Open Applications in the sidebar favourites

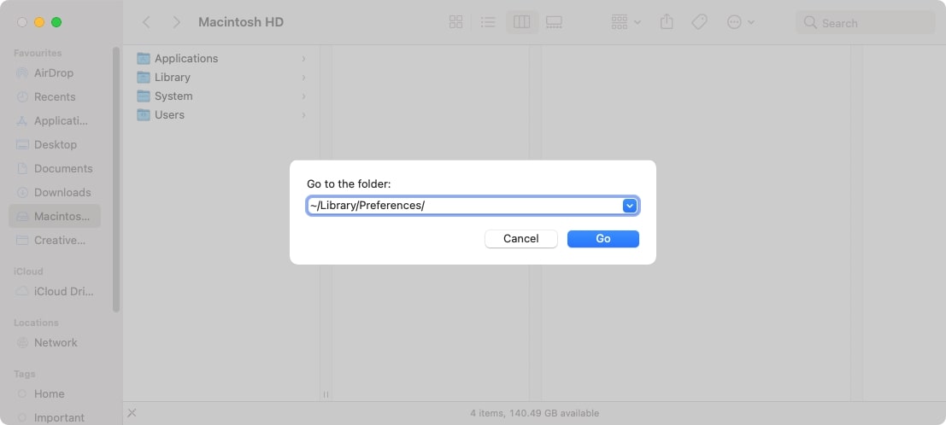(55, 120)
